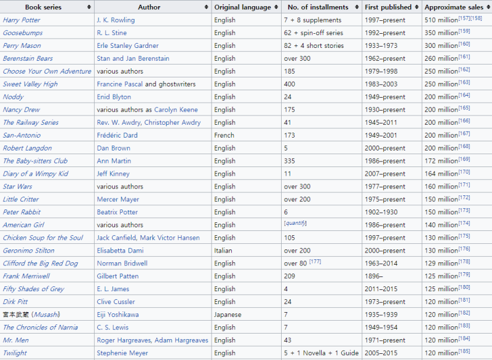This screenshot has height=360, width=492.
Task: Visit R. L. Stine's page
Action: (112, 33)
